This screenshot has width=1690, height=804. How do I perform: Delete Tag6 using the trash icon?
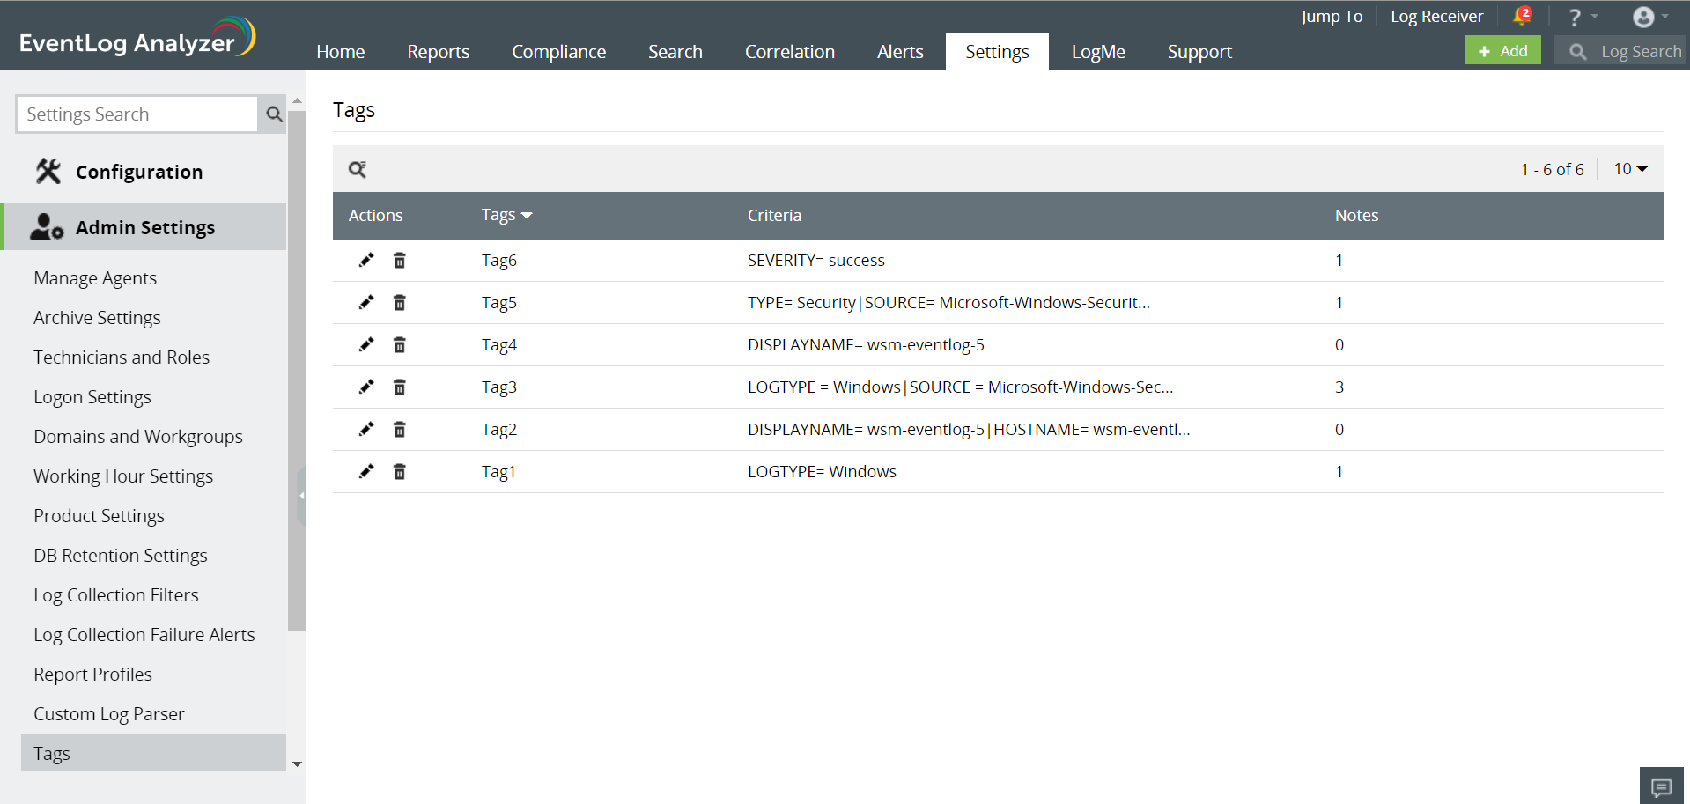point(400,260)
